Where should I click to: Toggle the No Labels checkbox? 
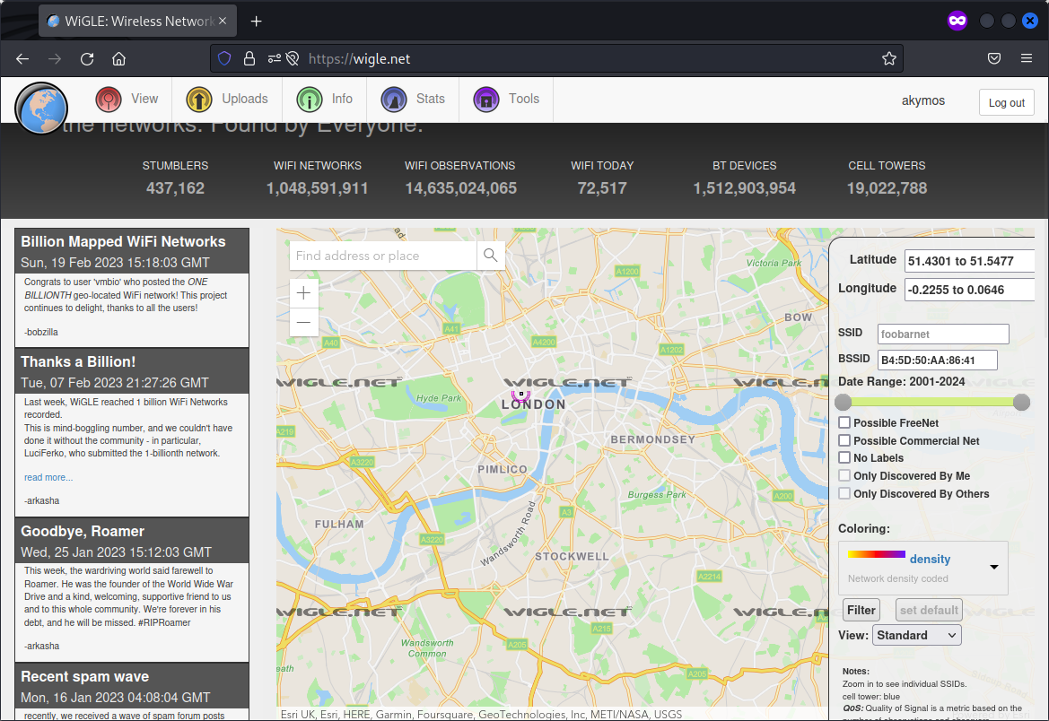[x=844, y=458]
